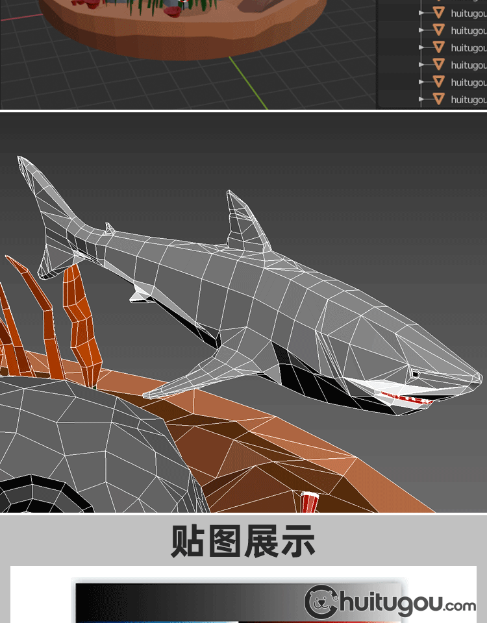Image resolution: width=487 pixels, height=623 pixels.
Task: Click the shark's red-toothed mouth
Action: pos(406,398)
